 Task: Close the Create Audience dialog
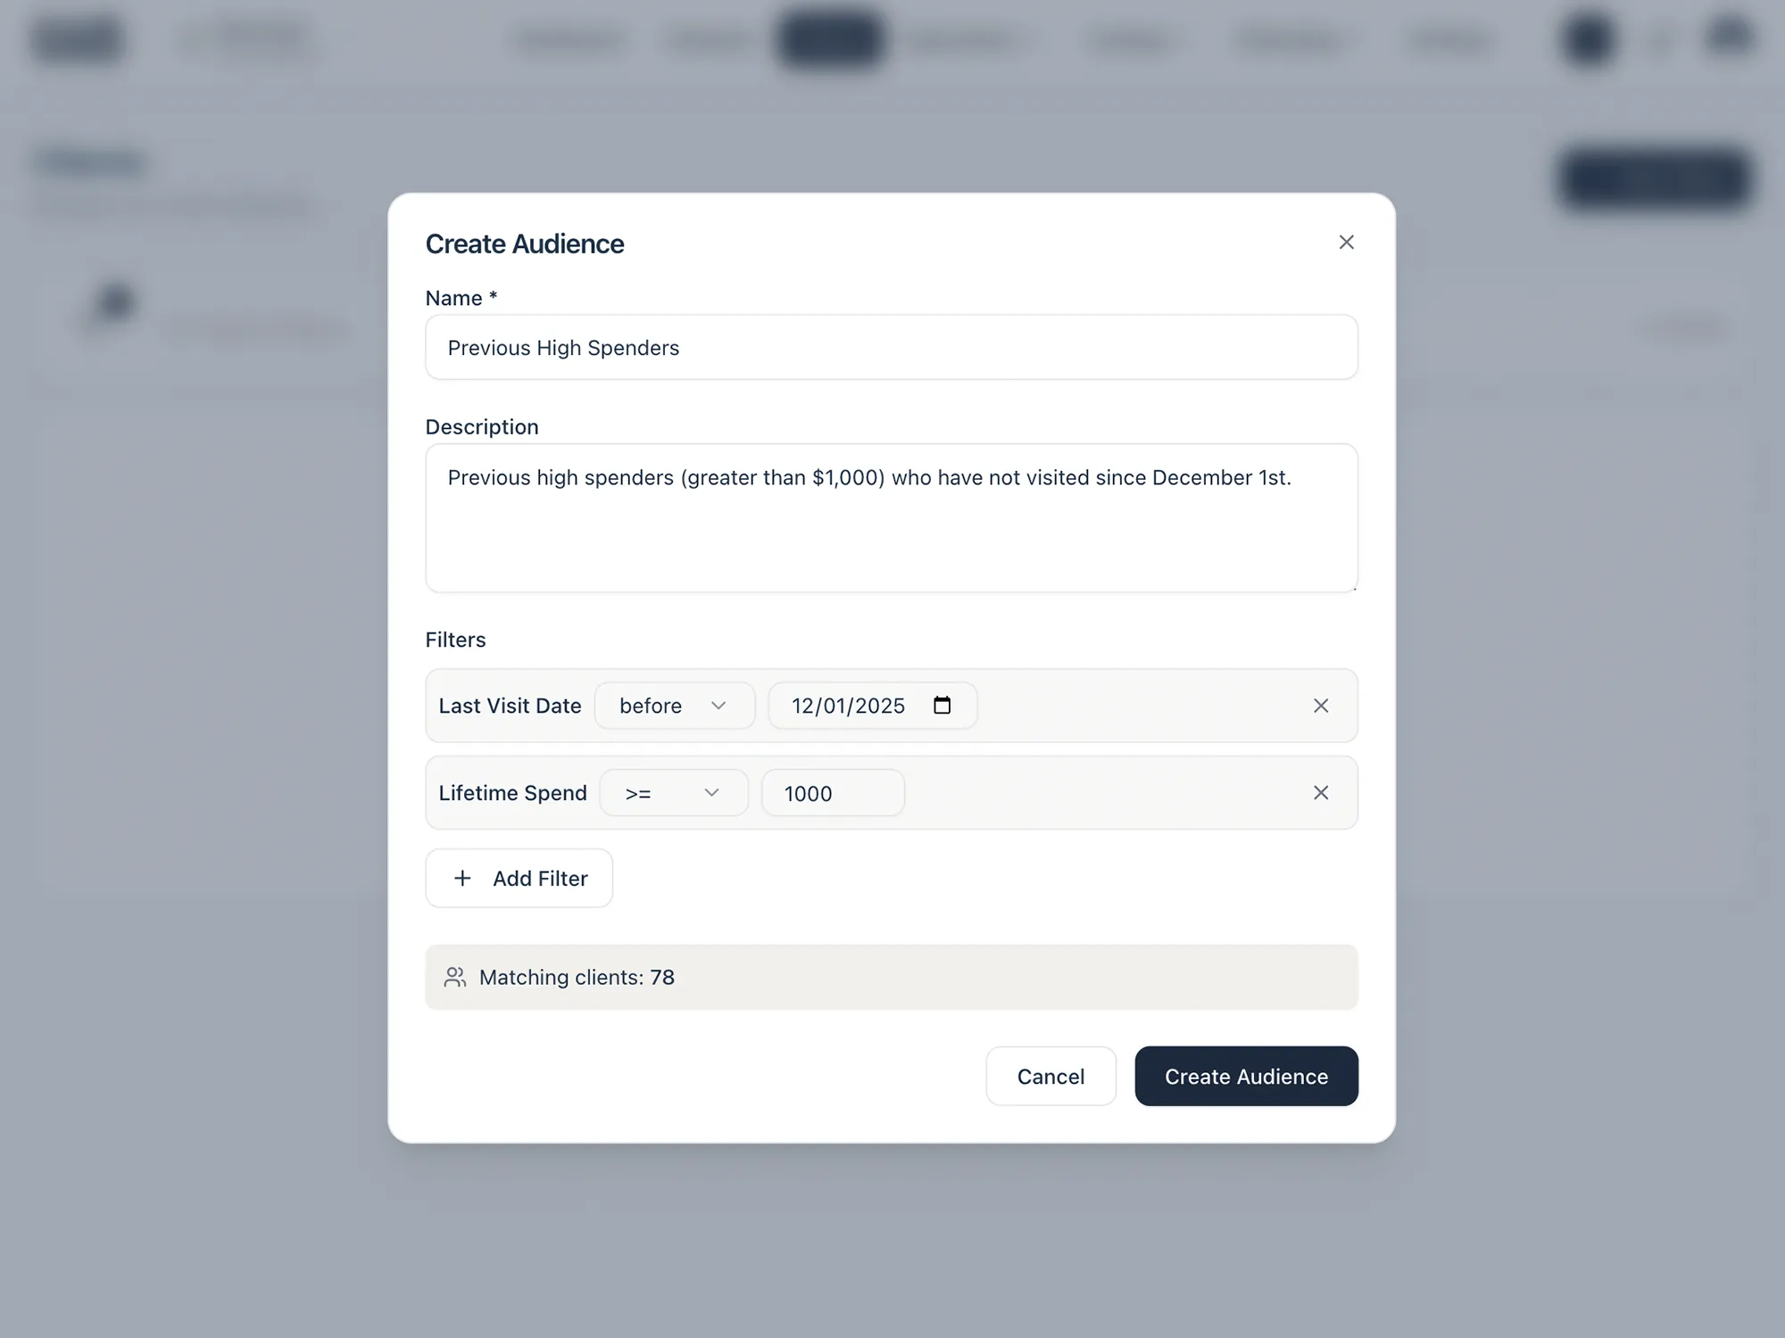tap(1347, 242)
